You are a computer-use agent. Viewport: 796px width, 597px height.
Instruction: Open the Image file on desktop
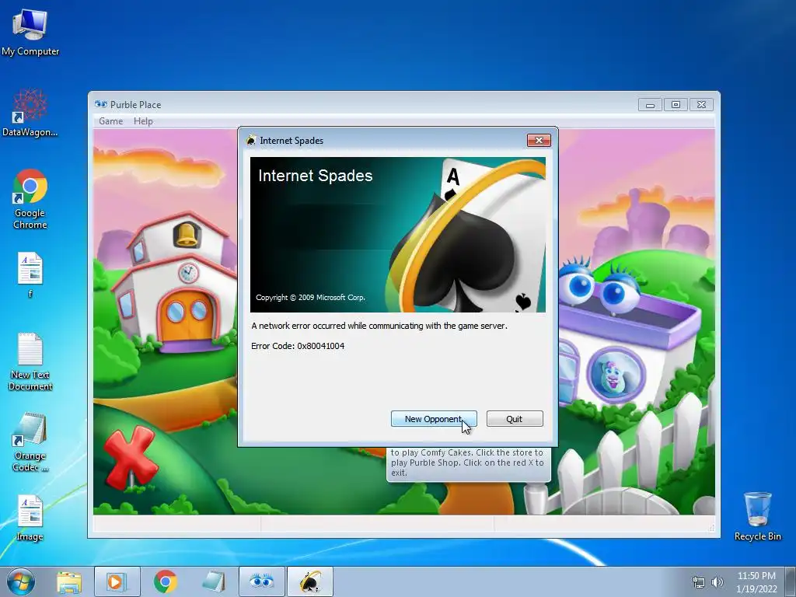pyautogui.click(x=30, y=518)
